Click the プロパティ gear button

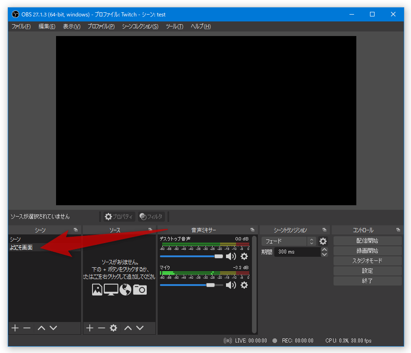click(x=119, y=217)
